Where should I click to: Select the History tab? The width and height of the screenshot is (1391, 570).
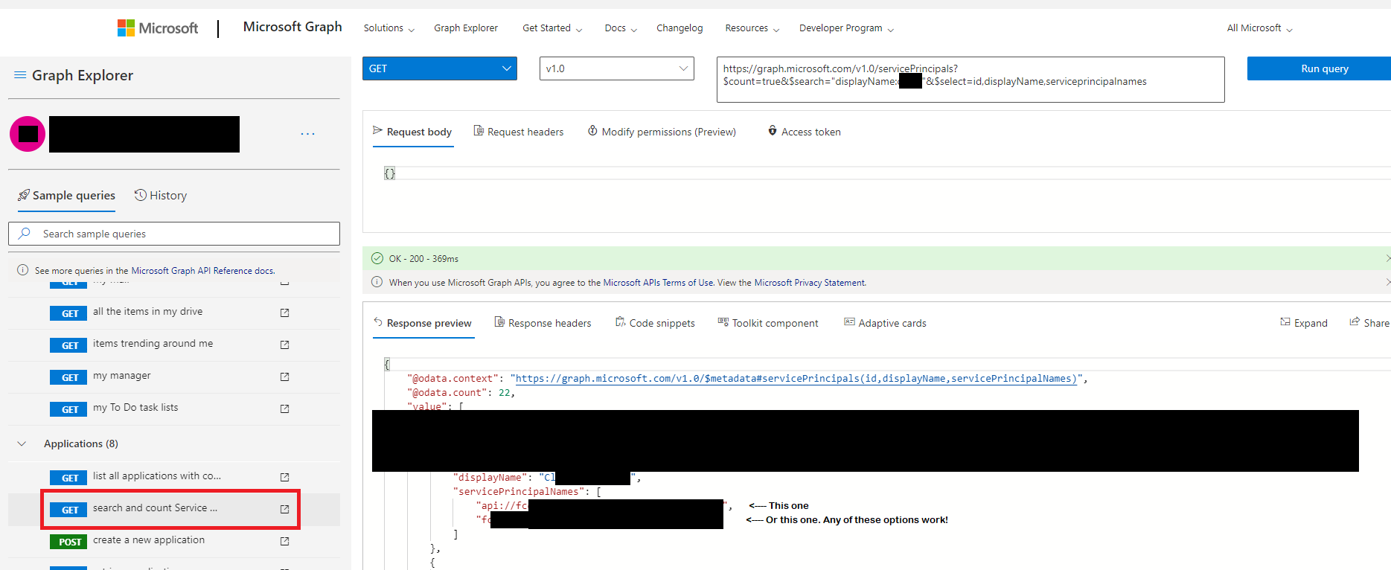click(x=161, y=196)
